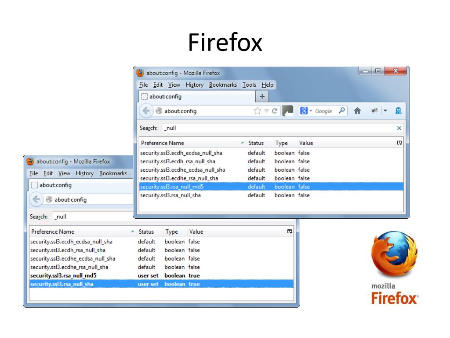Image resolution: width=450 pixels, height=338 pixels.
Task: Open the Bookmarks menu in front window
Action: pyautogui.click(x=223, y=85)
